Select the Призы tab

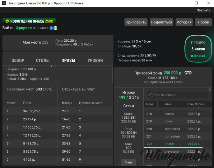coord(68,60)
